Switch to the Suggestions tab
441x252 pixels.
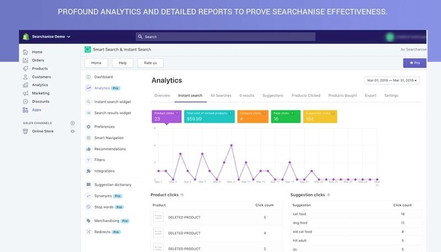click(273, 95)
